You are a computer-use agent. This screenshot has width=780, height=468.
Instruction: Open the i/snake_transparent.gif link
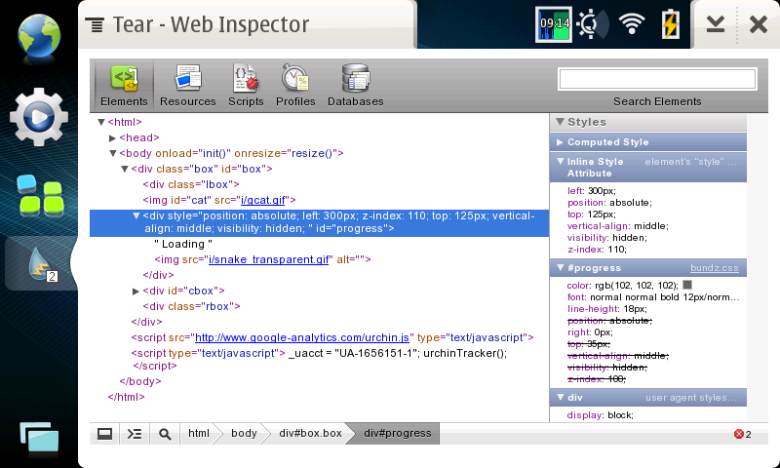point(269,259)
